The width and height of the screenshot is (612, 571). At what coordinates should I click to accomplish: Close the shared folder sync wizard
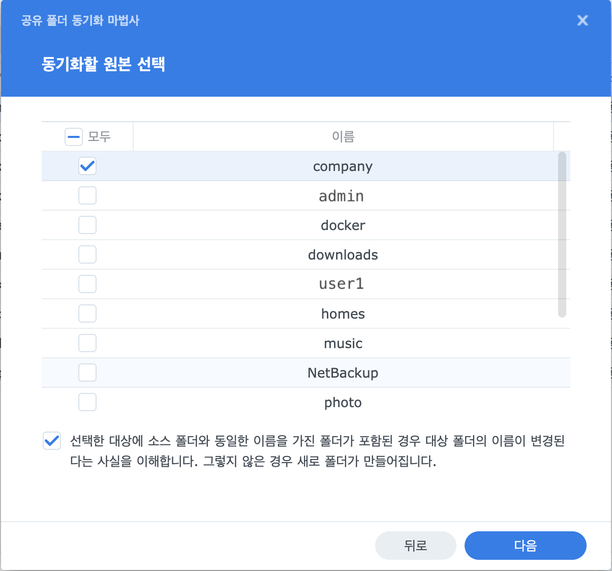(x=583, y=20)
